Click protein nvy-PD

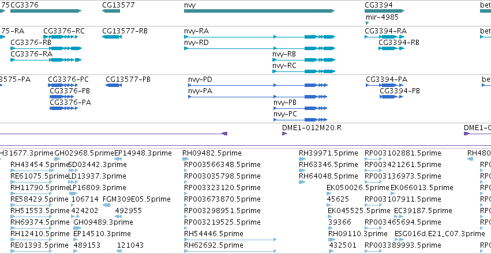(258, 85)
